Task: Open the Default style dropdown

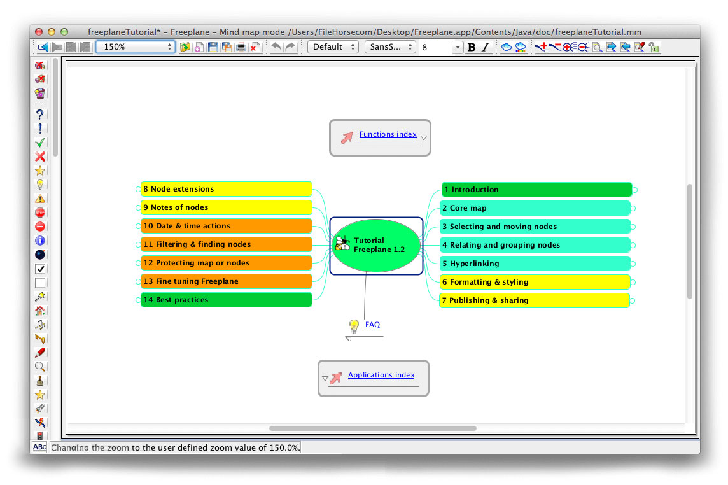Action: (333, 47)
